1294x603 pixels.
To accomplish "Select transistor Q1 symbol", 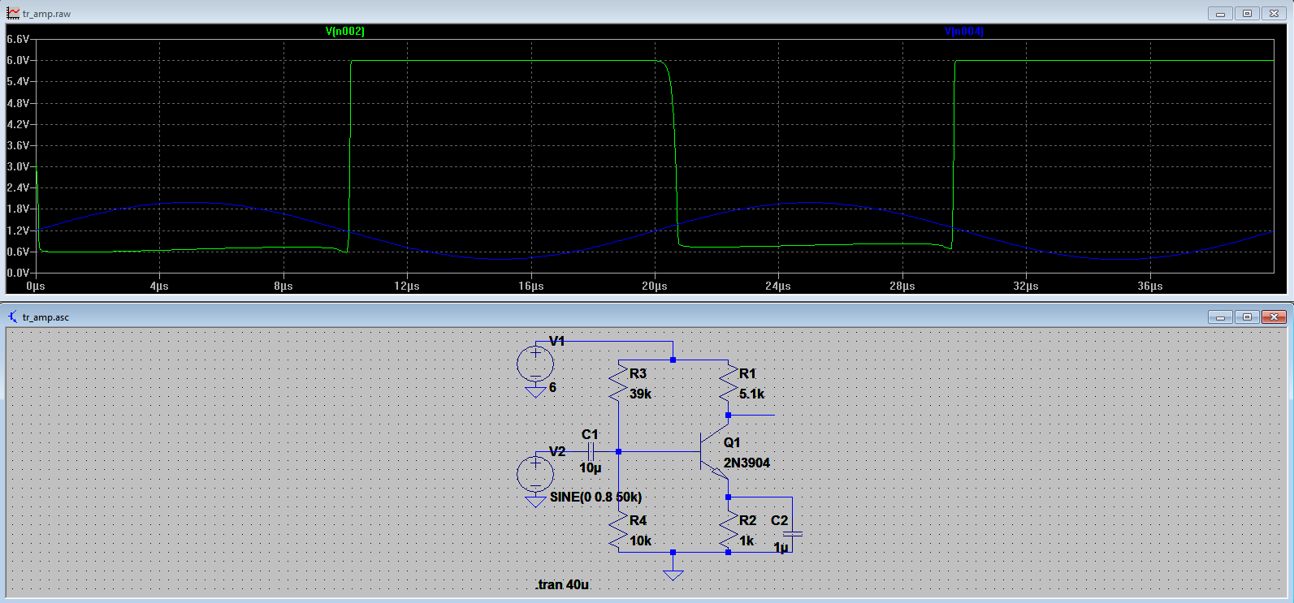I will 714,451.
